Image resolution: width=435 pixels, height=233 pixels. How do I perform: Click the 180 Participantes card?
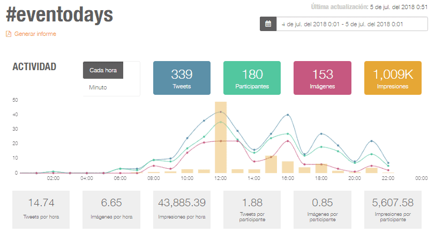click(x=252, y=78)
